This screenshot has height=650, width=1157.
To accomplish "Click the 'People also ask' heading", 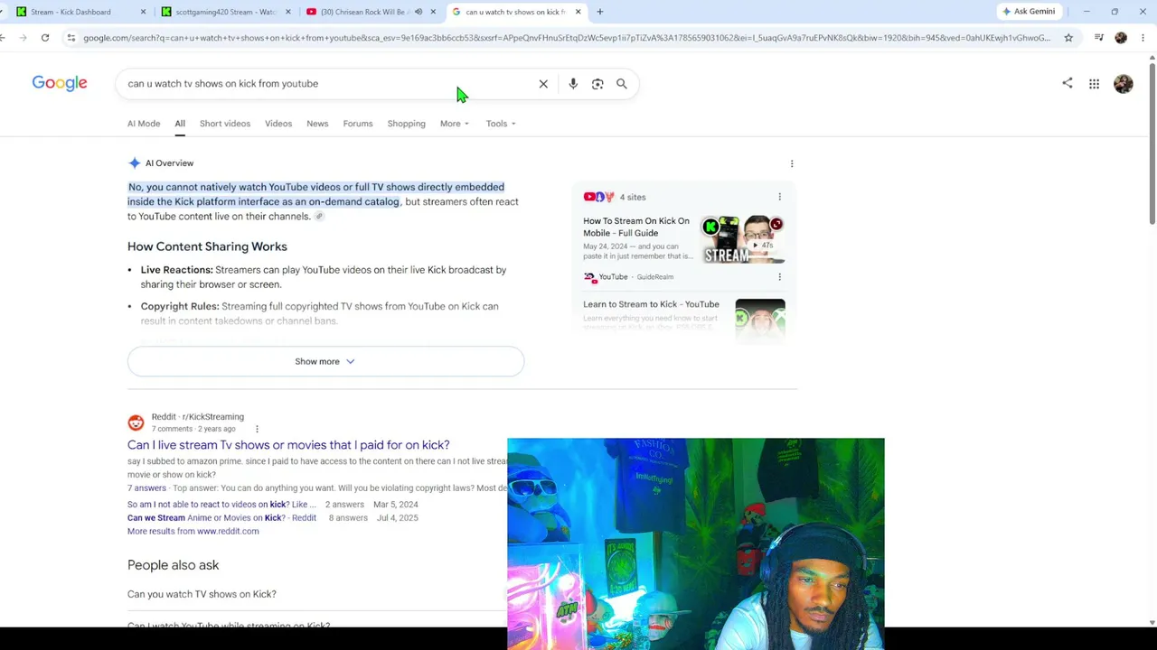I will [174, 565].
